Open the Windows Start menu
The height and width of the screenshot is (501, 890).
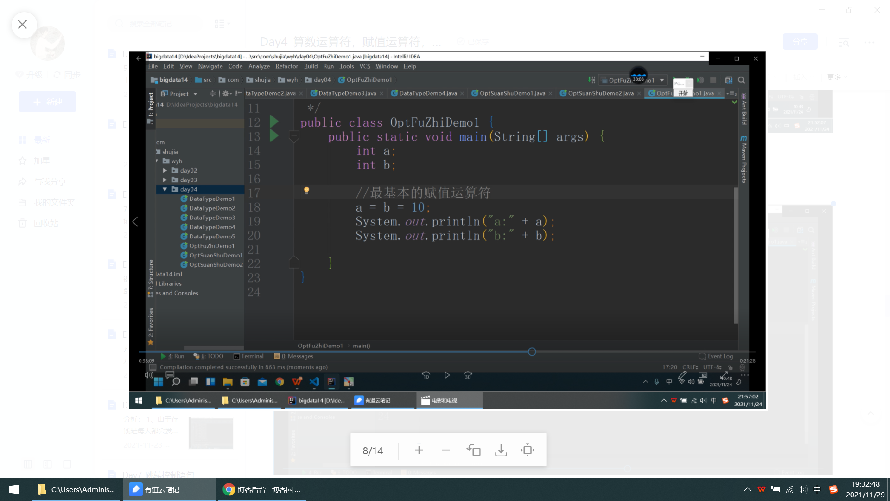point(14,489)
